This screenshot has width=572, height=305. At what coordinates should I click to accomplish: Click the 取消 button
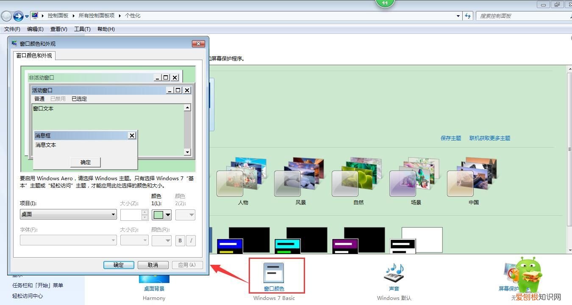153,265
